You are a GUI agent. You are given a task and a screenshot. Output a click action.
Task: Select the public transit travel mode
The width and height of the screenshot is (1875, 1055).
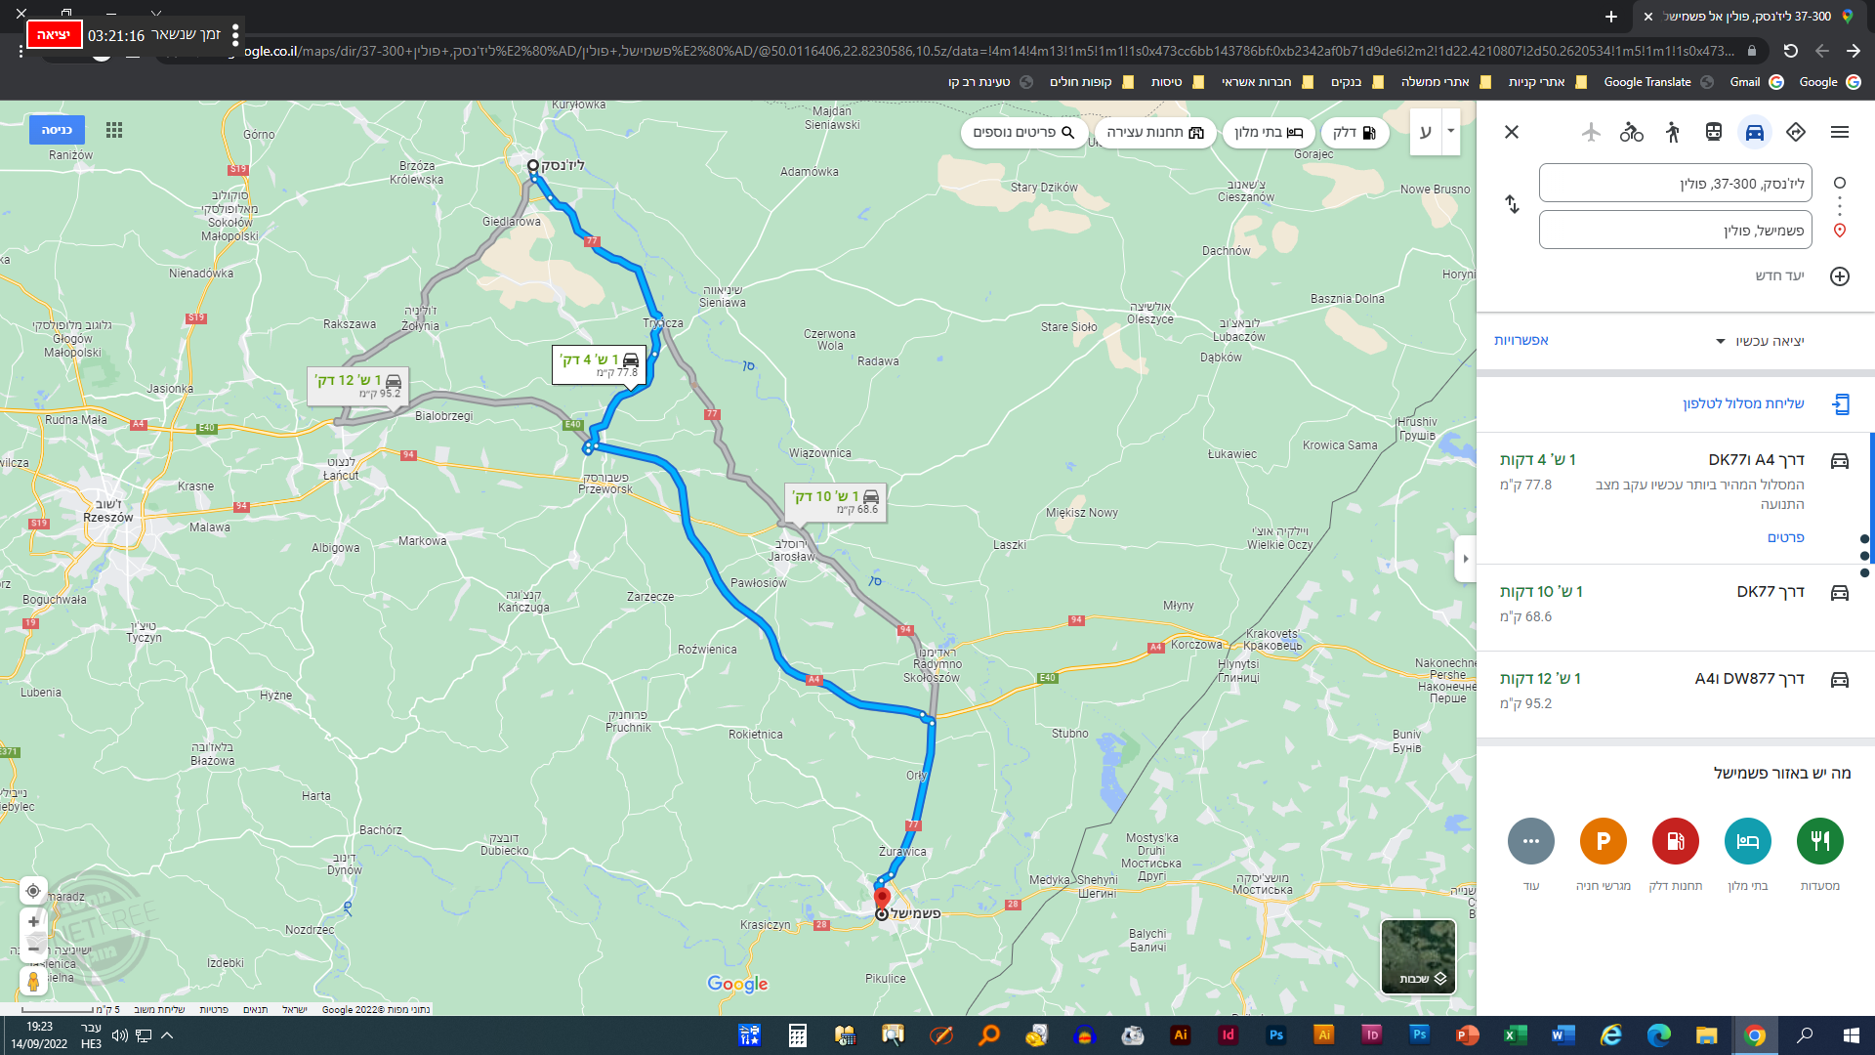(x=1714, y=132)
